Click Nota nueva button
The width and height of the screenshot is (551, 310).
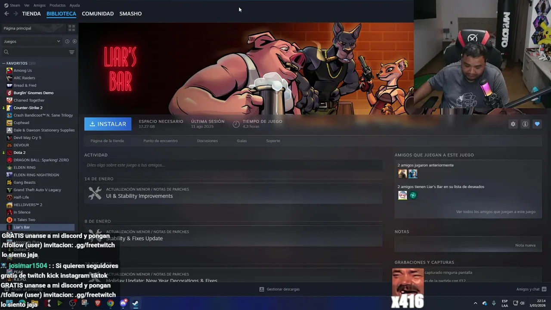[x=525, y=245]
